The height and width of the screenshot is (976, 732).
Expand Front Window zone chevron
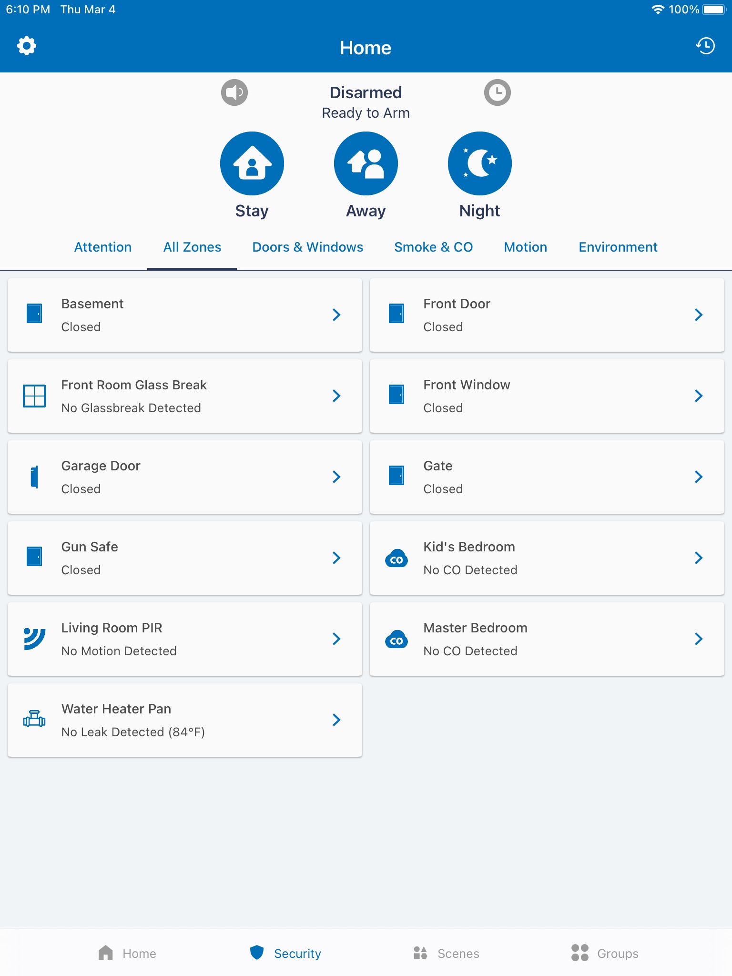click(699, 396)
